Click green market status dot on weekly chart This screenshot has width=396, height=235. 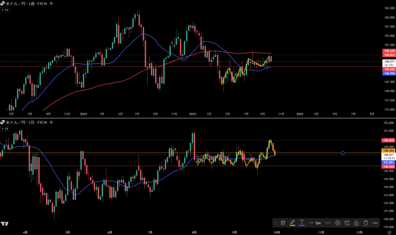52,3
